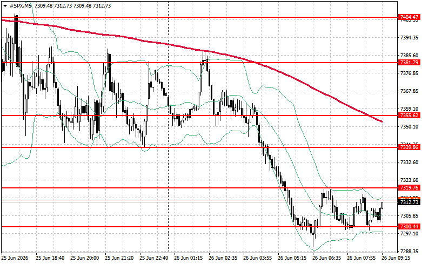This screenshot has width=422, height=264.
Task: Click the 7288.35 price scale value
Action: point(409,252)
